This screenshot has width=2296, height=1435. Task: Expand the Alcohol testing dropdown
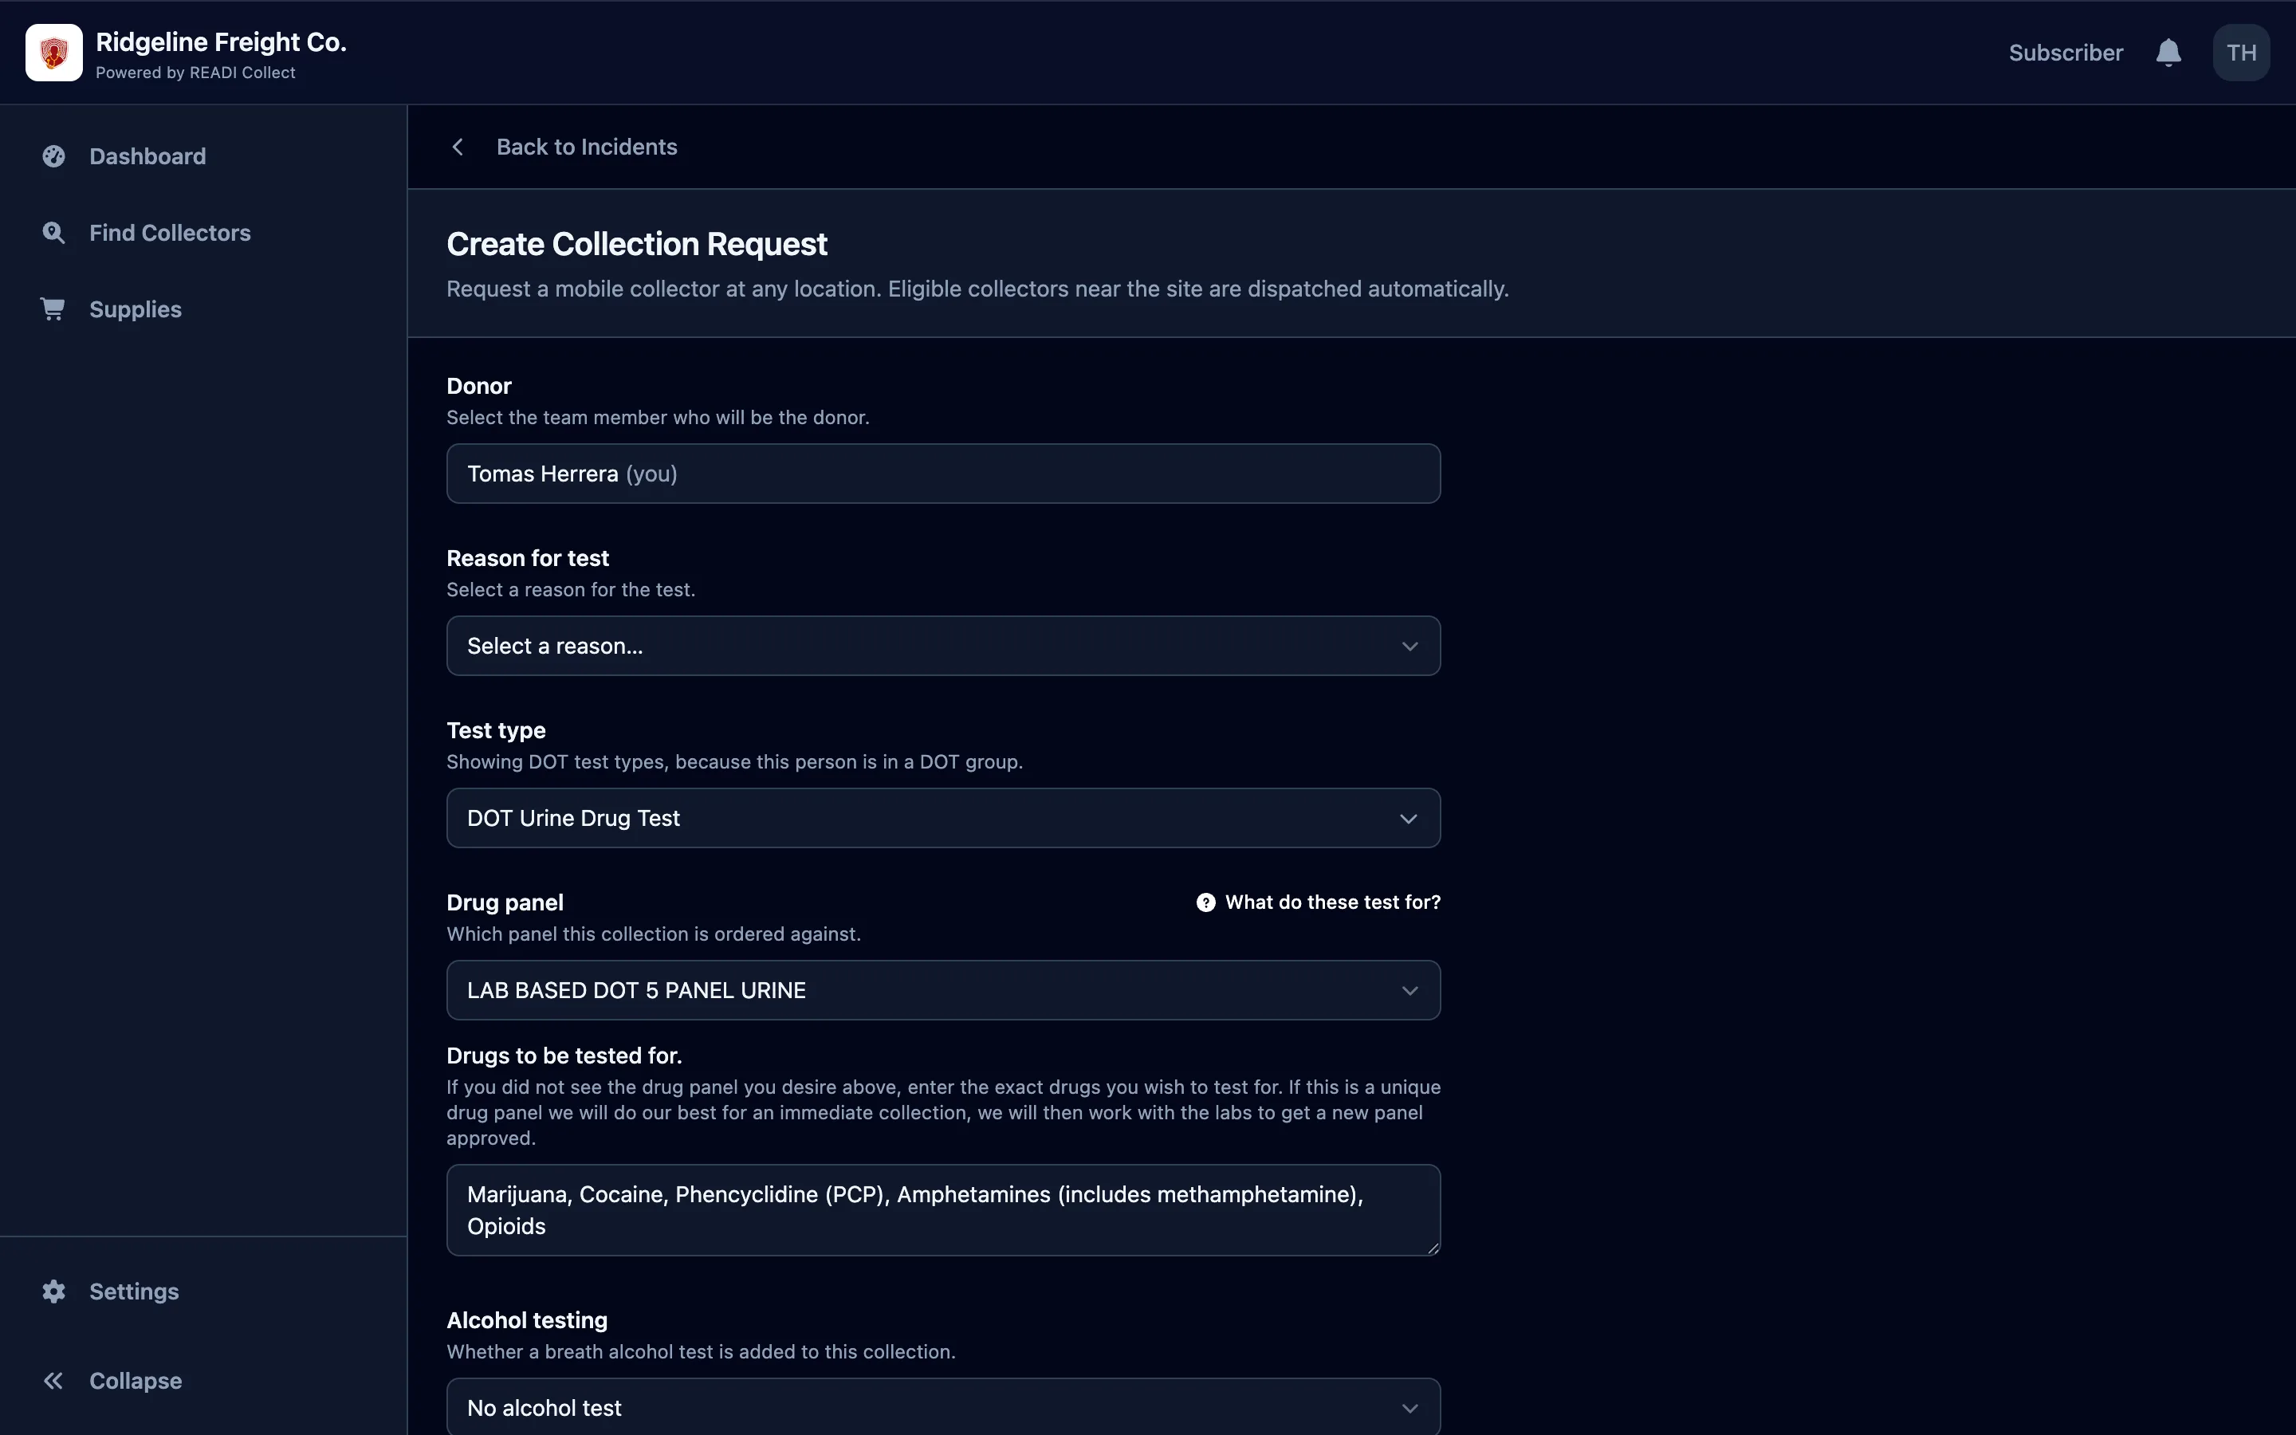click(x=943, y=1406)
